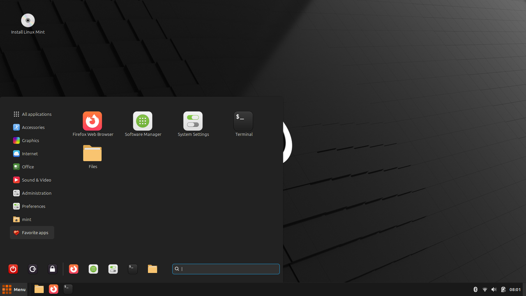This screenshot has height=296, width=526.
Task: Open System Settings from favorites grid
Action: click(x=193, y=124)
